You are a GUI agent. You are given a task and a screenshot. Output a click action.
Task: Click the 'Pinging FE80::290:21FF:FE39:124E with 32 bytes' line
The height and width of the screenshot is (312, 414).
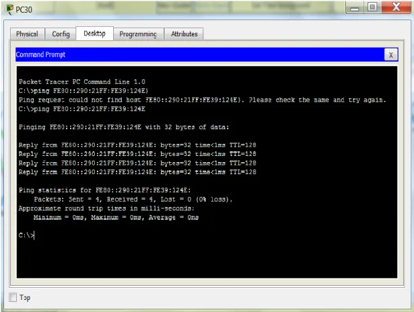(x=124, y=127)
